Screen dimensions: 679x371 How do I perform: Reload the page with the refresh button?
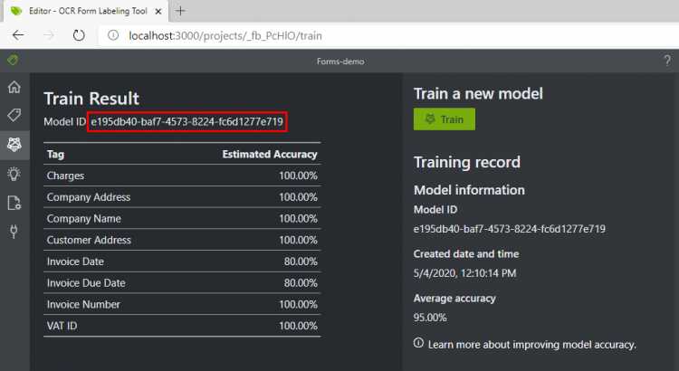[78, 35]
